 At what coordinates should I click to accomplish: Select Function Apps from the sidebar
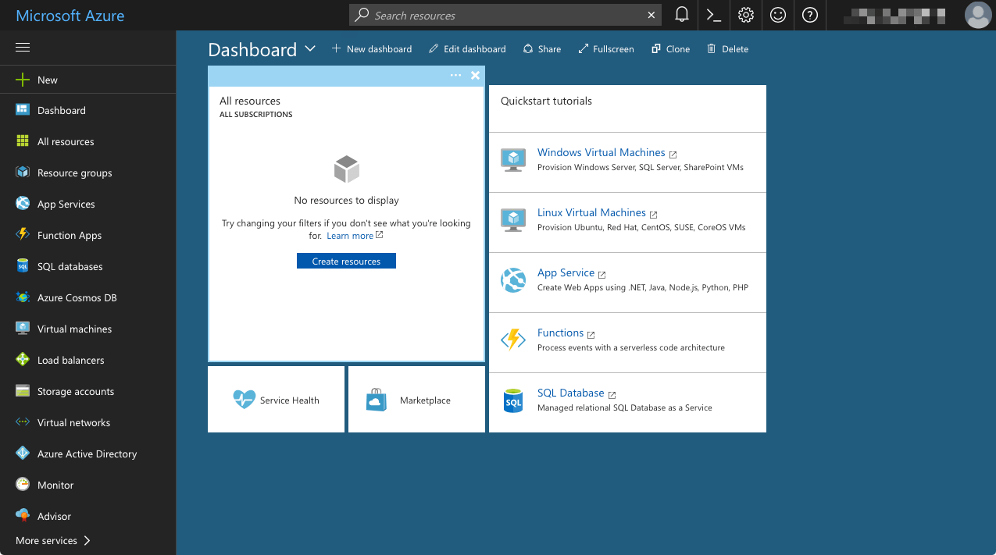(70, 235)
